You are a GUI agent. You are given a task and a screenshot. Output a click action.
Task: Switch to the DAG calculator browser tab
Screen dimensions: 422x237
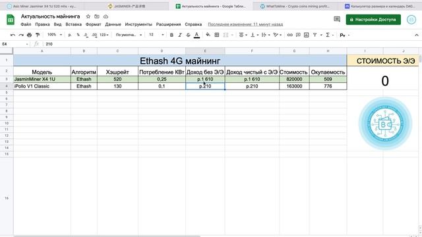[380, 6]
